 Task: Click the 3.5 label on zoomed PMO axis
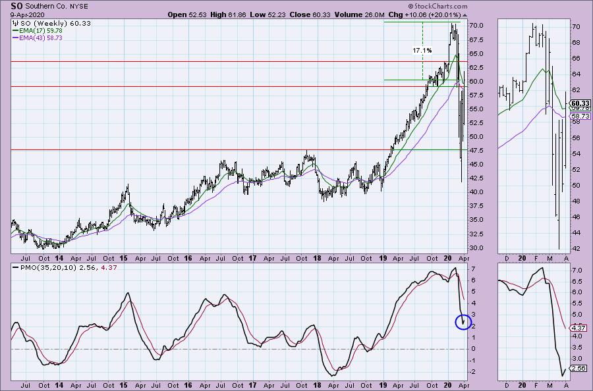click(x=577, y=347)
